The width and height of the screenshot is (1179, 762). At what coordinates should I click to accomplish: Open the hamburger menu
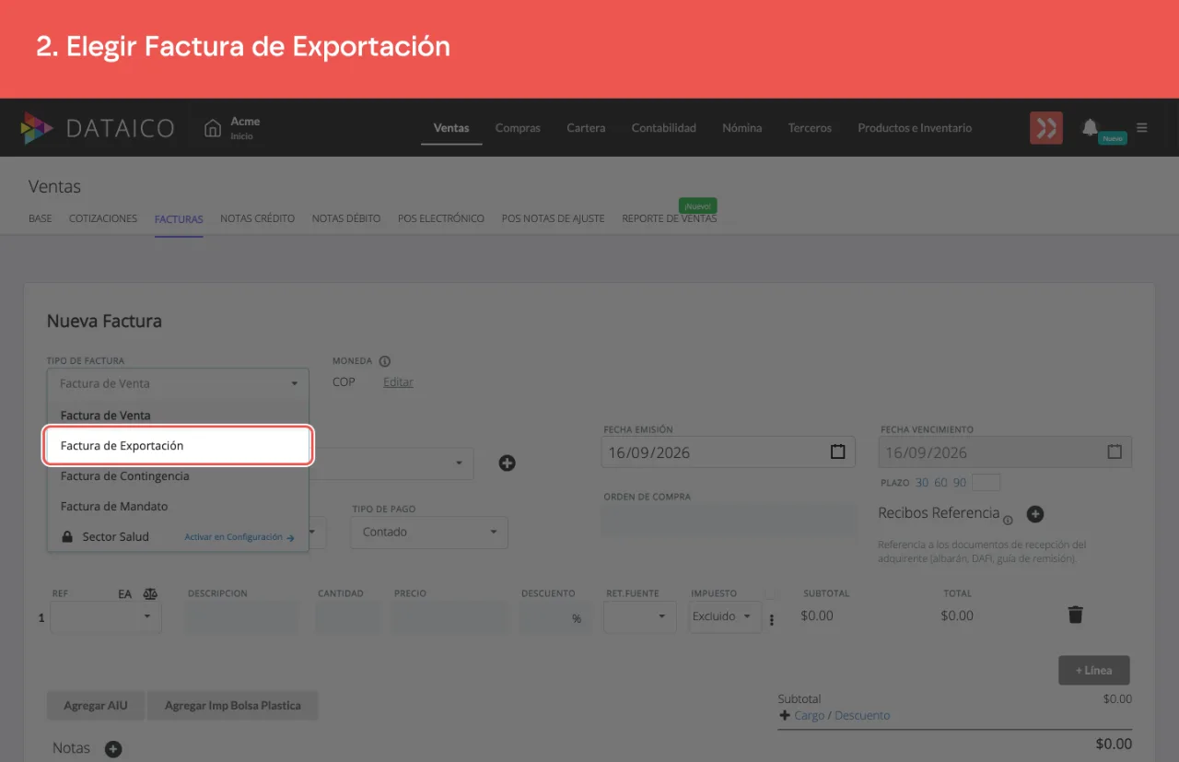tap(1142, 128)
